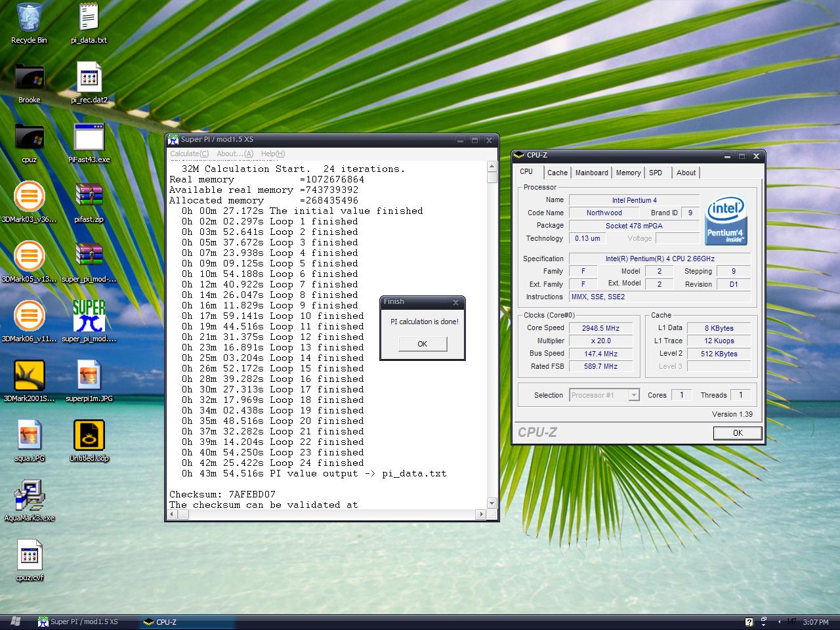
Task: Click the Multiplier x 20.0 field
Action: 600,341
